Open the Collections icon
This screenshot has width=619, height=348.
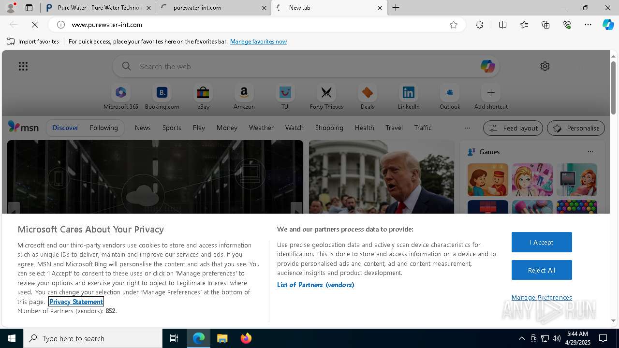click(x=545, y=25)
